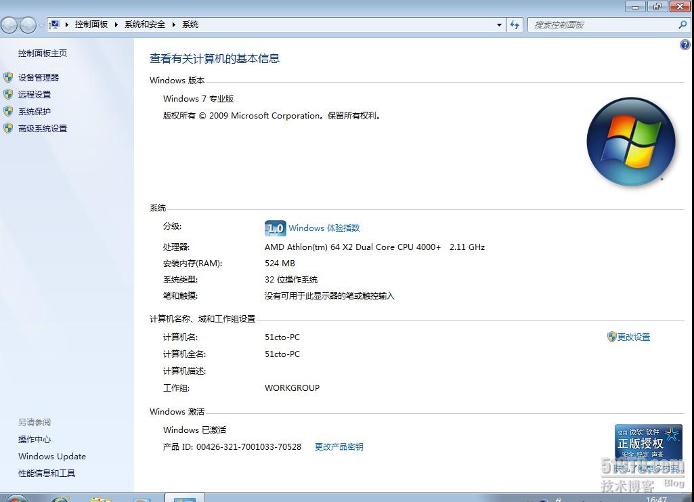This screenshot has width=694, height=502.
Task: Click the computer icon in address bar
Action: 54,24
